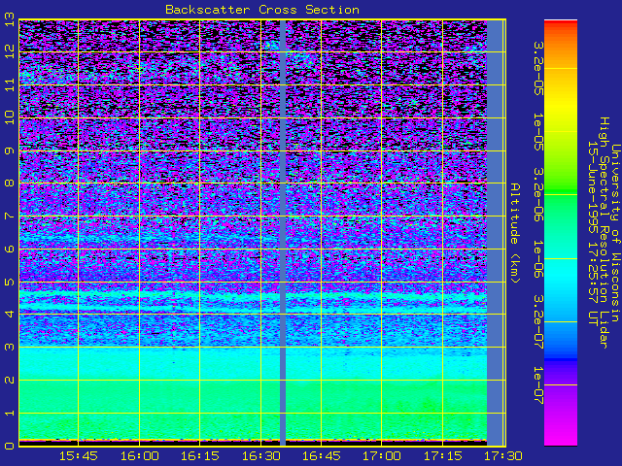Click the 'Altitude (km)' axis title

[515, 233]
